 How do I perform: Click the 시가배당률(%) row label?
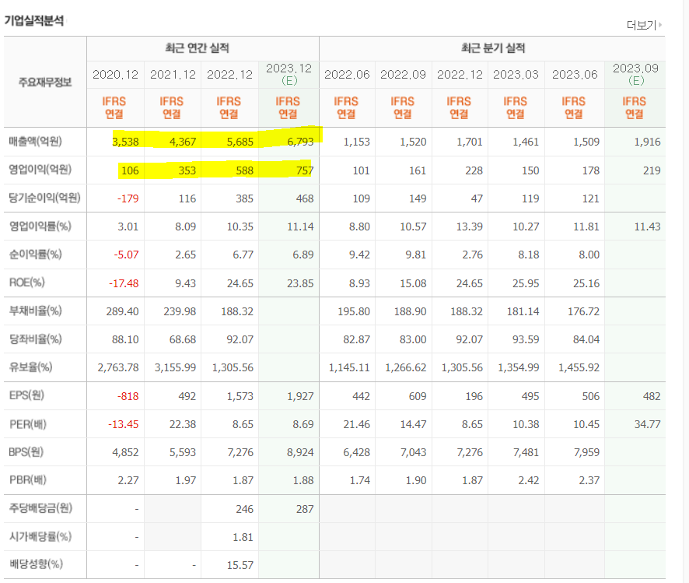coord(40,537)
